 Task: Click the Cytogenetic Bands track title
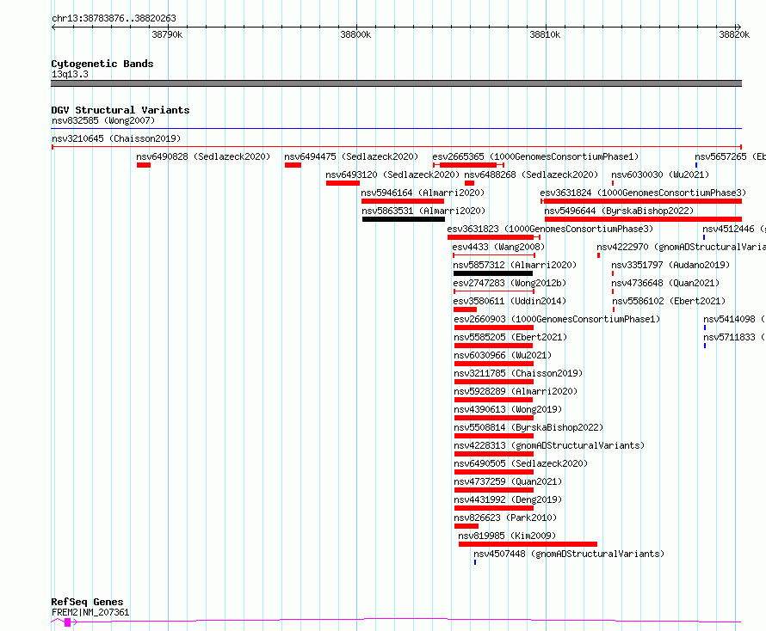[102, 64]
